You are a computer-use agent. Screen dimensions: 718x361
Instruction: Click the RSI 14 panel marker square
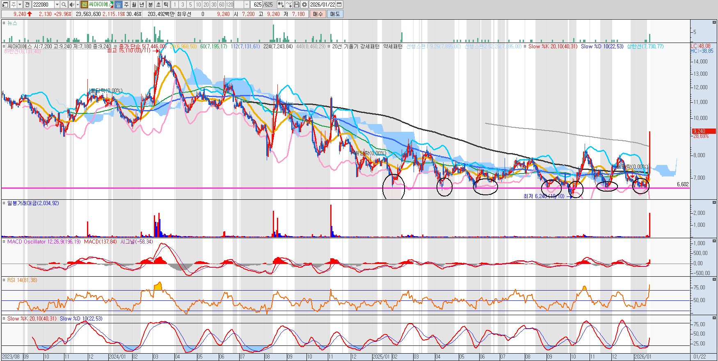click(4, 280)
